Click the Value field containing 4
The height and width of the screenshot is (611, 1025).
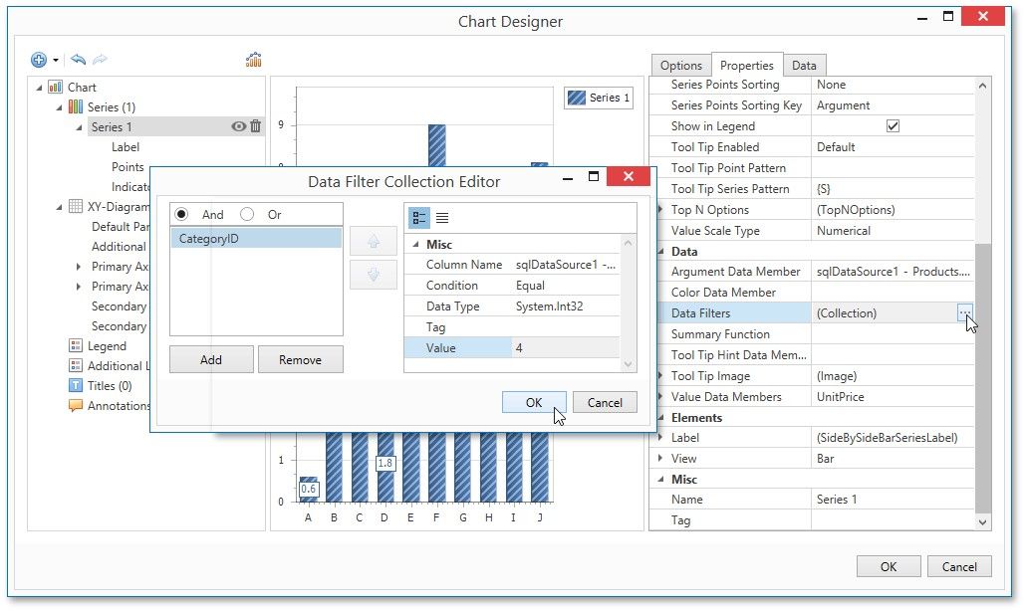pyautogui.click(x=565, y=348)
